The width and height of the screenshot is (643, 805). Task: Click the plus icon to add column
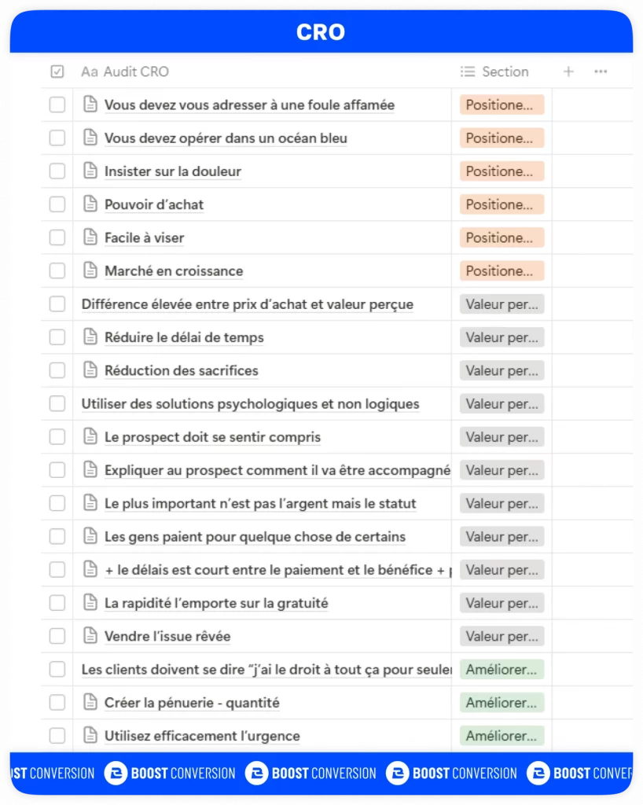[568, 72]
